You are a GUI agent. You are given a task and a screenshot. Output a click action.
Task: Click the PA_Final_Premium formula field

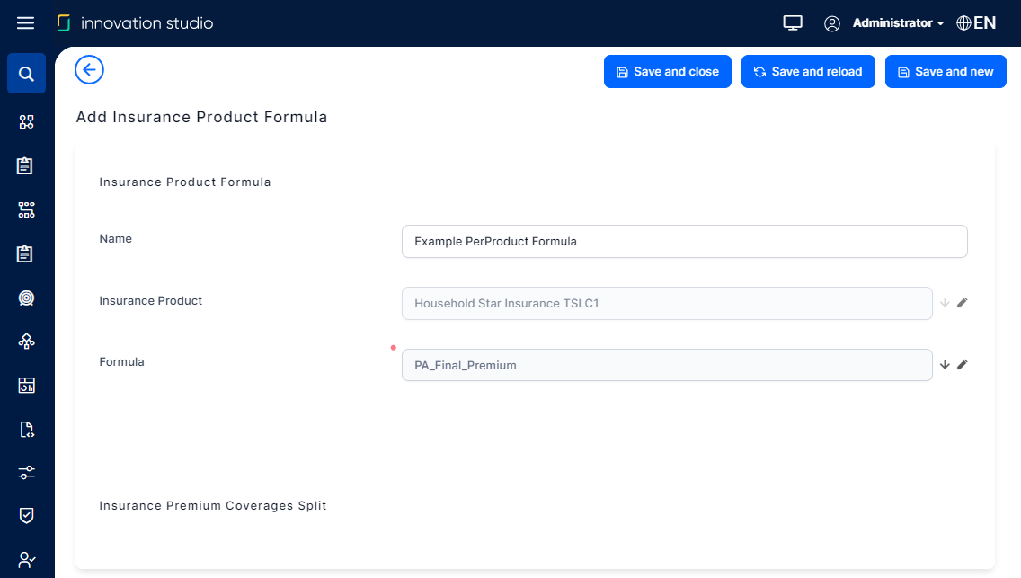pyautogui.click(x=666, y=365)
